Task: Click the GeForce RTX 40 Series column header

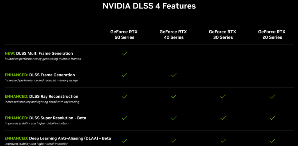Action: pyautogui.click(x=173, y=35)
